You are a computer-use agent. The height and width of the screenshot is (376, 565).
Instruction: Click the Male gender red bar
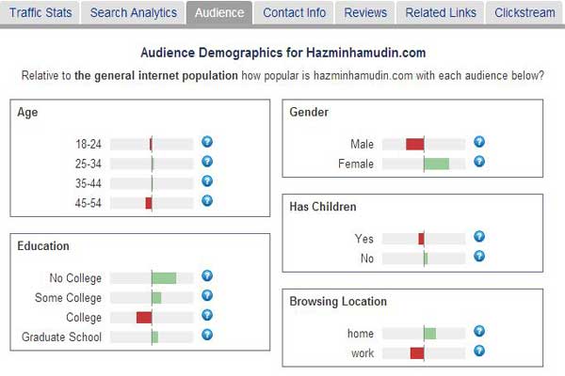click(414, 144)
